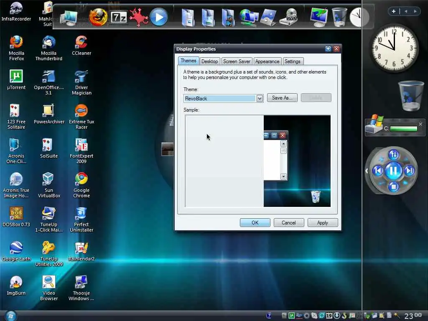Click the DVD drive icon in the top dock
Image resolution: width=428 pixels, height=321 pixels.
290,17
